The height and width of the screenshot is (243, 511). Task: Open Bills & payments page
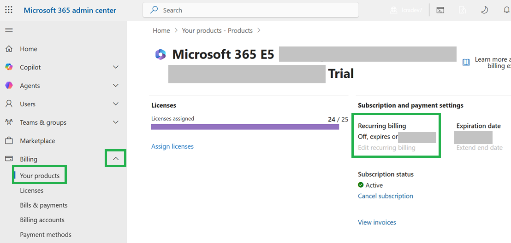point(44,205)
